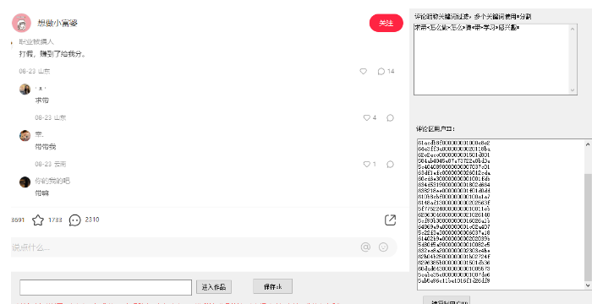
Task: Share the post with share icon
Action: (390, 220)
